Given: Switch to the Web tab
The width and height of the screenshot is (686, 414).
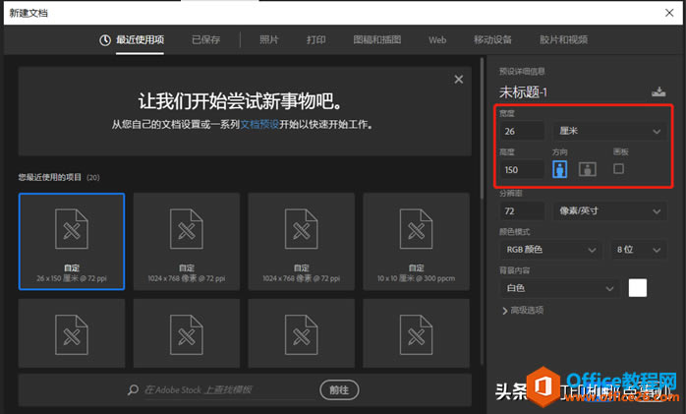Looking at the screenshot, I should [x=437, y=39].
